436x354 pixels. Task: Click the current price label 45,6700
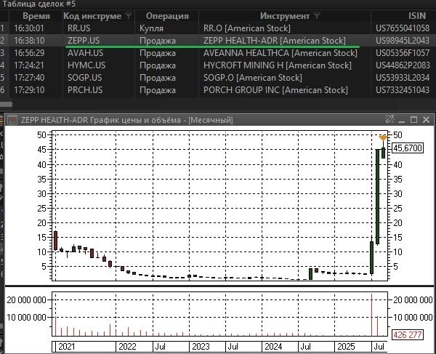[x=407, y=148]
